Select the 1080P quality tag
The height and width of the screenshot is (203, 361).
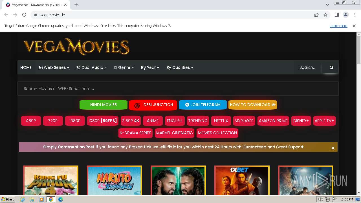click(75, 121)
